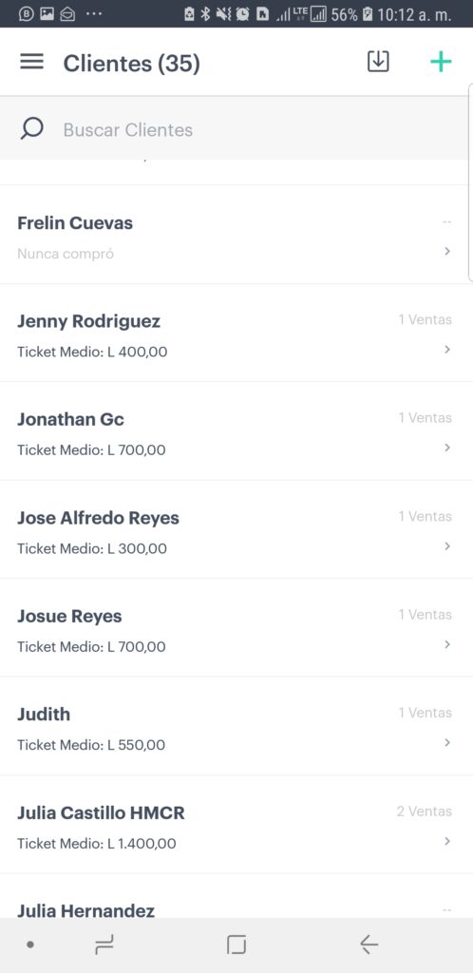473x973 pixels.
Task: Tap Judith's chevron arrow
Action: (447, 743)
